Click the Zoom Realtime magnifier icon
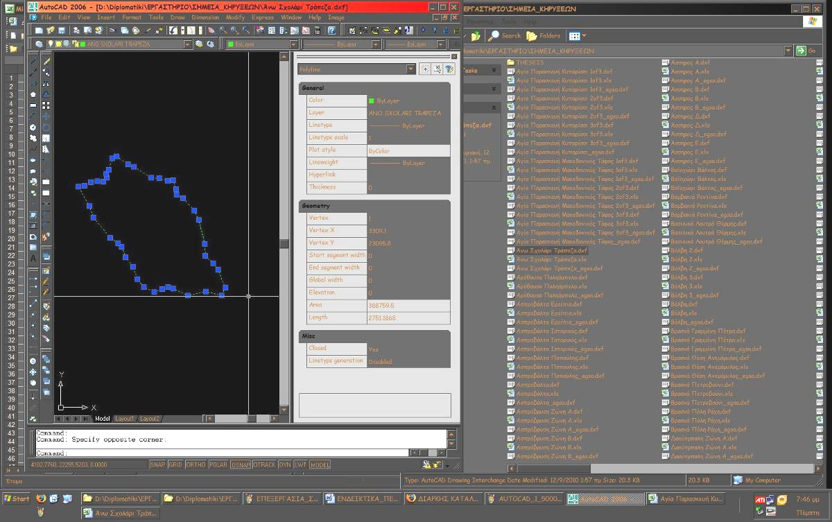The image size is (832, 522). point(224,31)
